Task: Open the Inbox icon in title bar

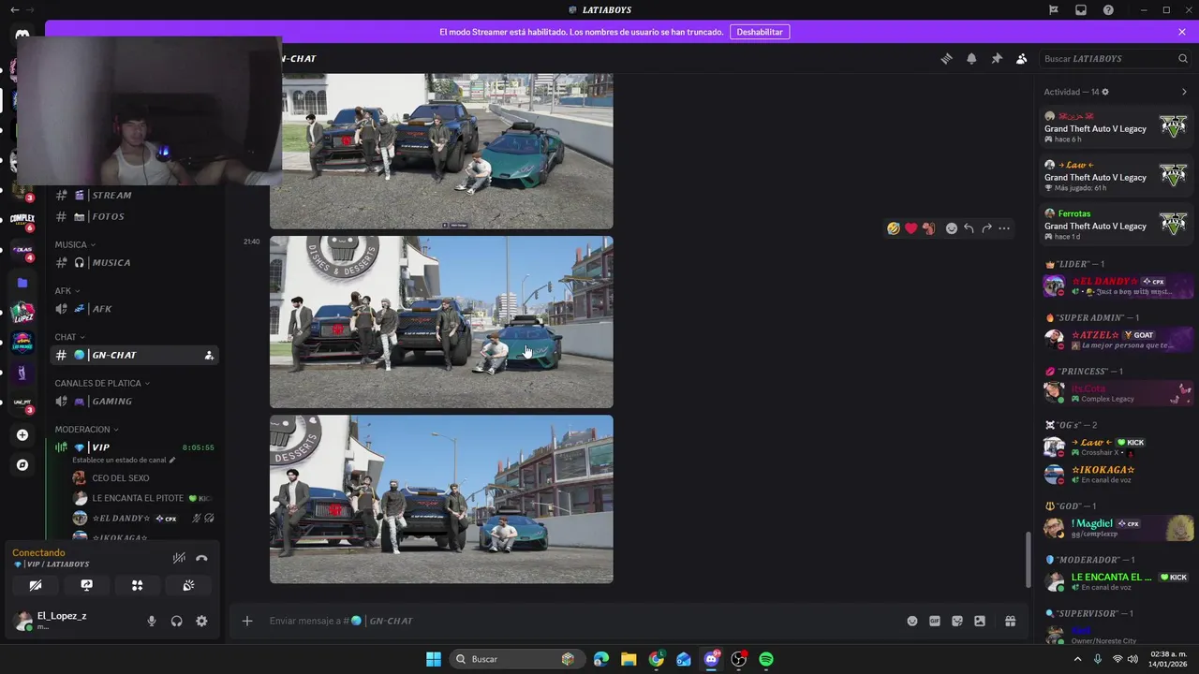Action: (x=1080, y=10)
